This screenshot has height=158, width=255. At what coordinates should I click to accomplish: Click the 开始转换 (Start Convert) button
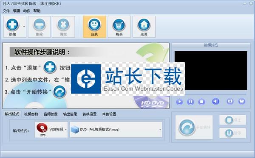pyautogui.click(x=194, y=127)
